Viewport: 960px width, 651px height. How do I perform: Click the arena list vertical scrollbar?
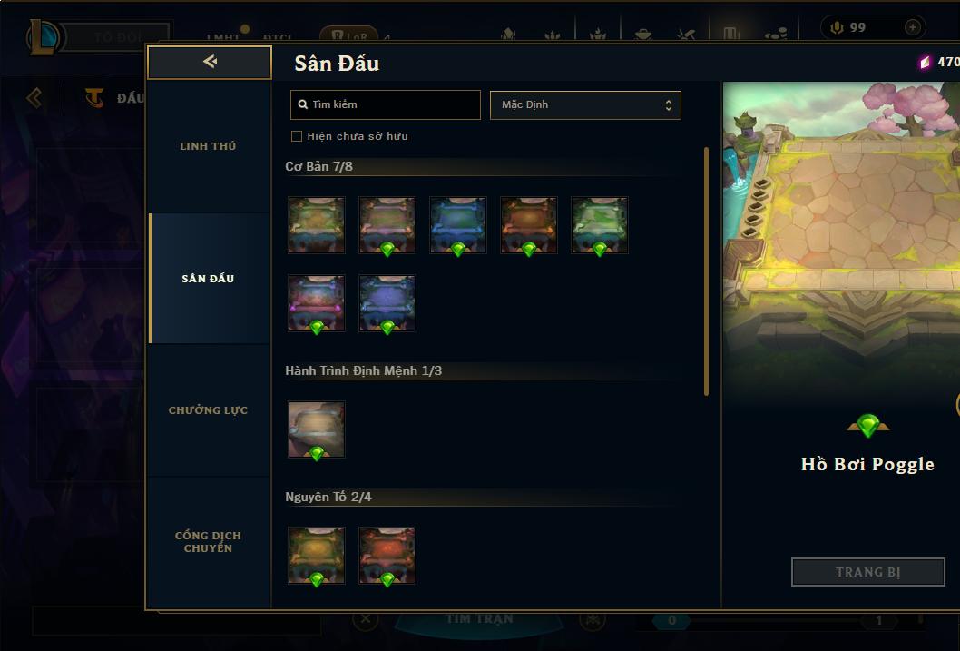(707, 271)
